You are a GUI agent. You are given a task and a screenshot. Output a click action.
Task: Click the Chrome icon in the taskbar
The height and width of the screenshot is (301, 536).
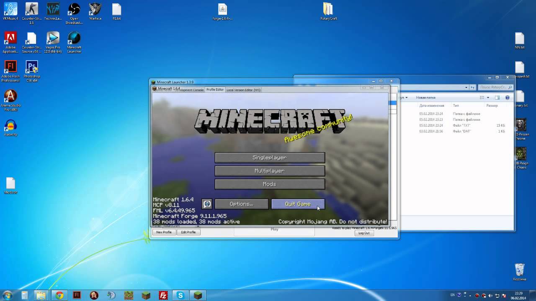pos(59,295)
